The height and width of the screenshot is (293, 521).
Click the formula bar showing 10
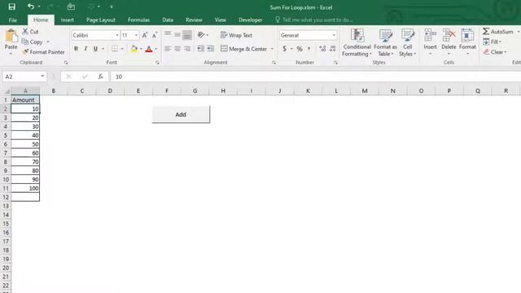point(315,77)
